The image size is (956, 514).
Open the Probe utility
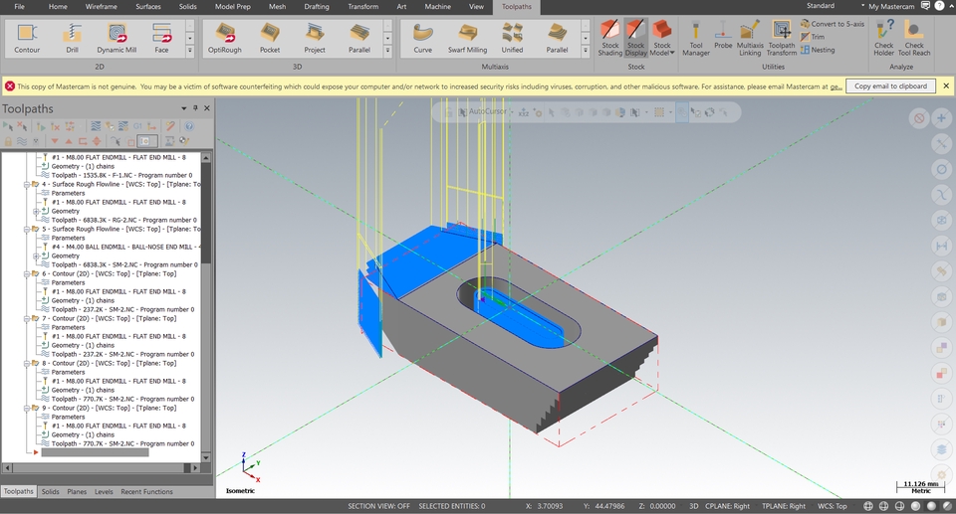point(723,35)
